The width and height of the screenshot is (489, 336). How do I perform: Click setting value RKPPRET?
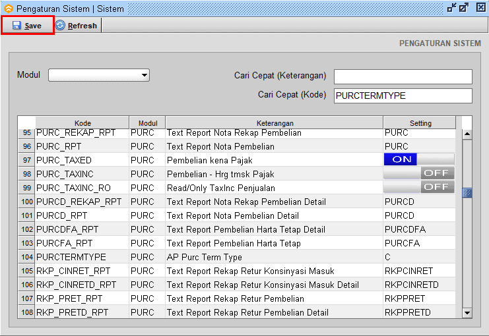pos(405,298)
